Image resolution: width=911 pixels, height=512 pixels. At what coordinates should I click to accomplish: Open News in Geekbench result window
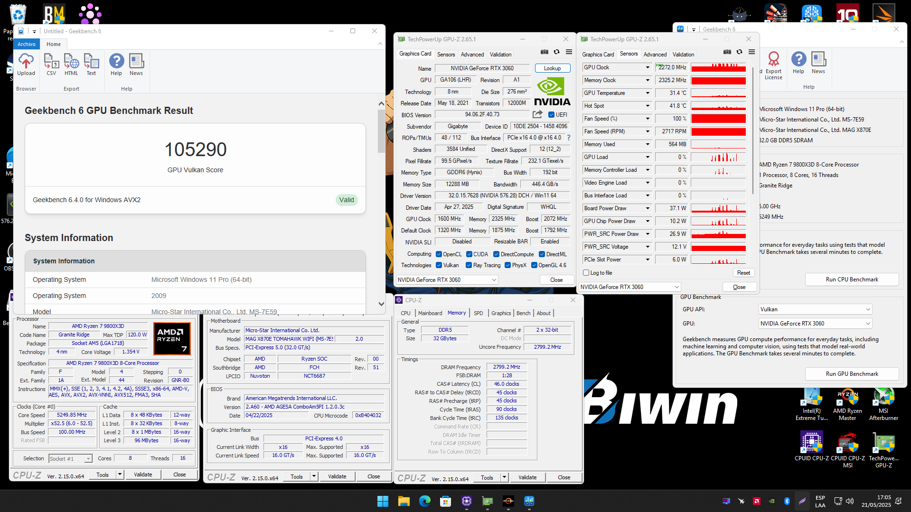pyautogui.click(x=136, y=65)
